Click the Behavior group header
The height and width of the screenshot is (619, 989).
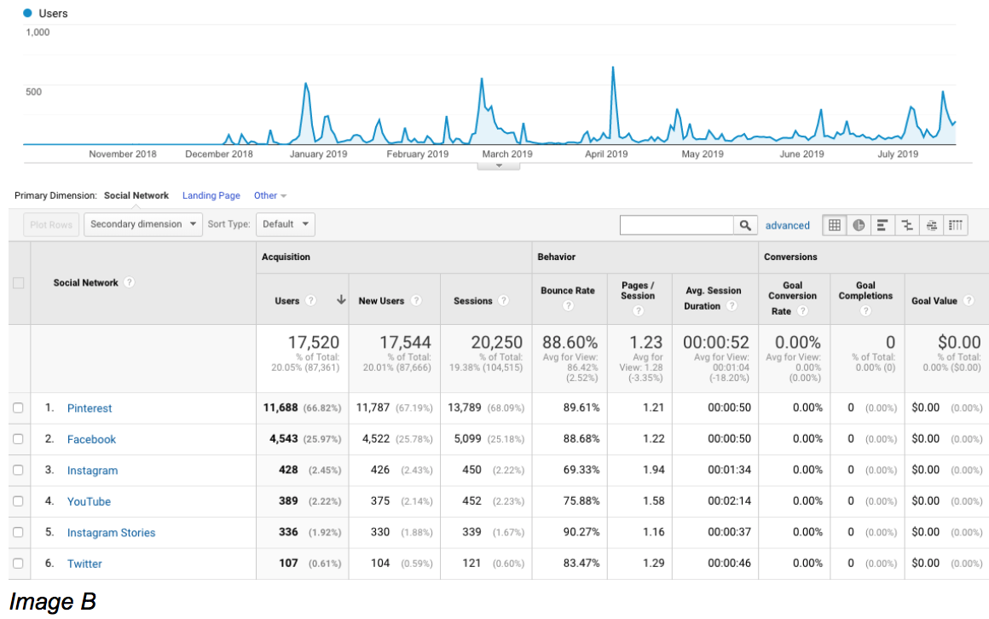pos(556,257)
